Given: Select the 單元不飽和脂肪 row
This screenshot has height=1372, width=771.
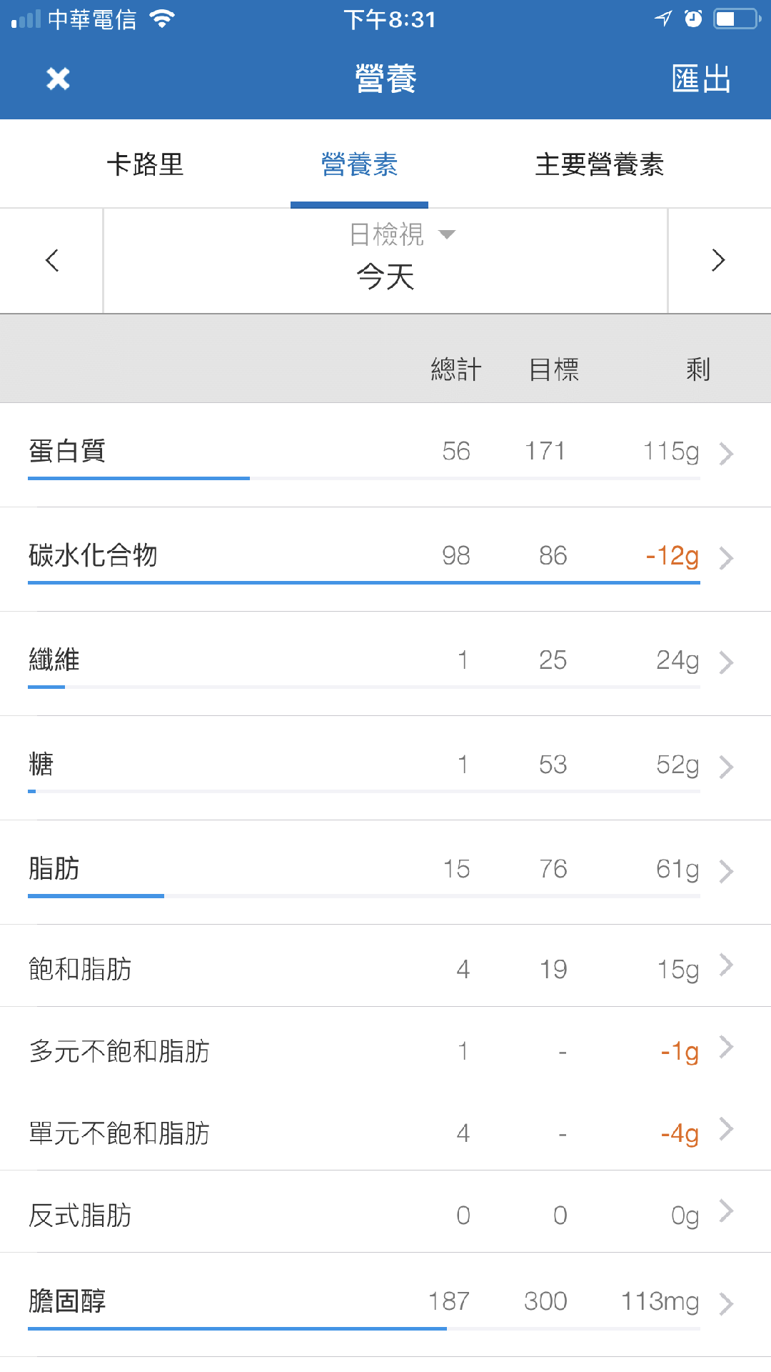Looking at the screenshot, I should [x=385, y=1130].
